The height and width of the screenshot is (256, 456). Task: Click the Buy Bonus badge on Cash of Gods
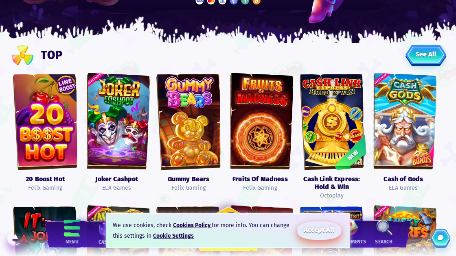click(421, 158)
